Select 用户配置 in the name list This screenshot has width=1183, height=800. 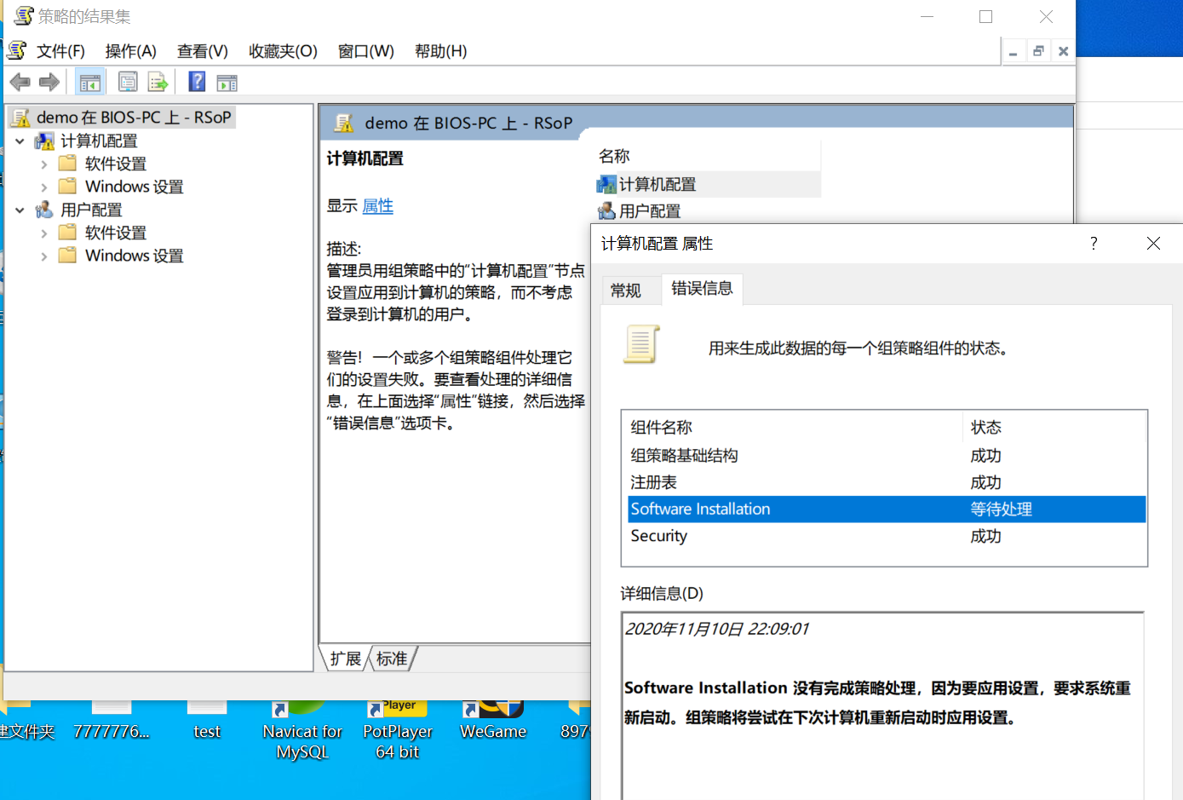pyautogui.click(x=649, y=211)
